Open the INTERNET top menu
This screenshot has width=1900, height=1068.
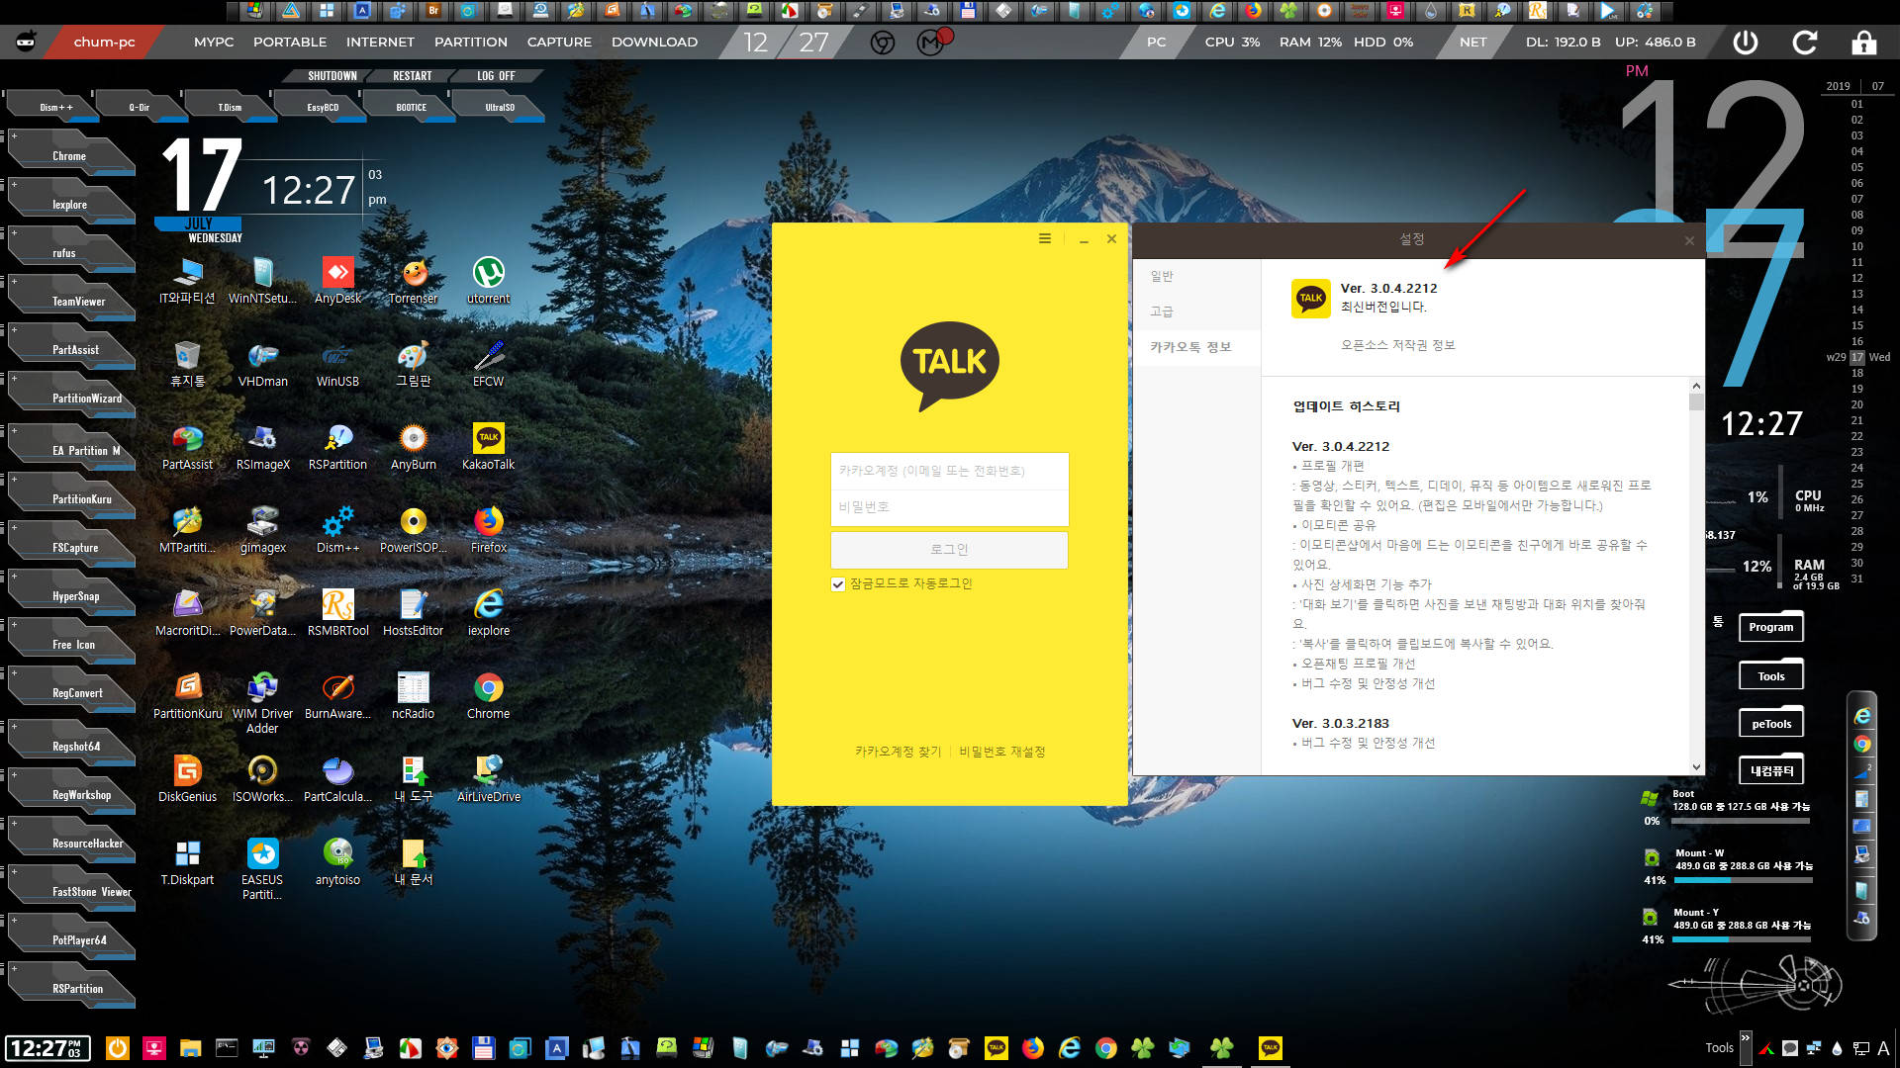[380, 43]
